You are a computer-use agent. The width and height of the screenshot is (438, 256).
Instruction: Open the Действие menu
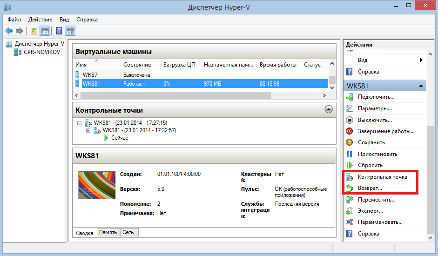click(40, 20)
